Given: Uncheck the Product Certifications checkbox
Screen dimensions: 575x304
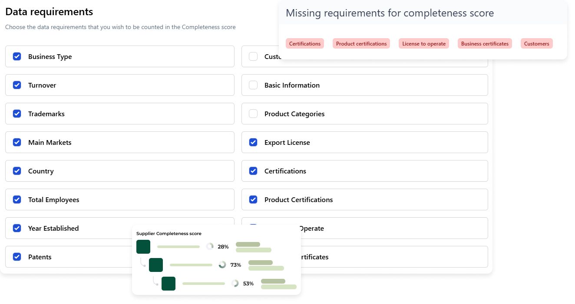Looking at the screenshot, I should pos(253,199).
